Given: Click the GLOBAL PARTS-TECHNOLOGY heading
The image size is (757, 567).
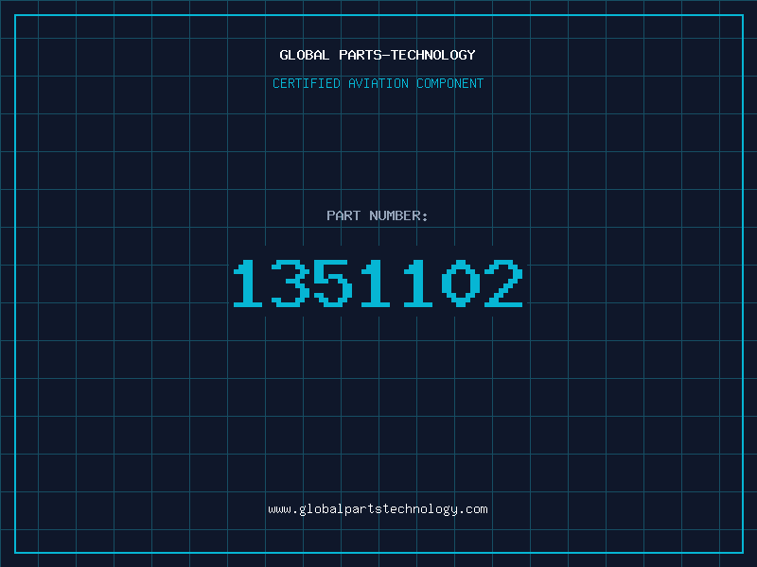Looking at the screenshot, I should click(378, 55).
